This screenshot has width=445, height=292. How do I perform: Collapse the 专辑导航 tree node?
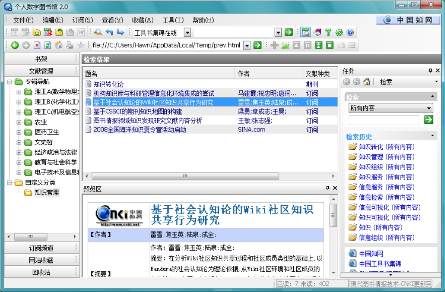coord(9,82)
